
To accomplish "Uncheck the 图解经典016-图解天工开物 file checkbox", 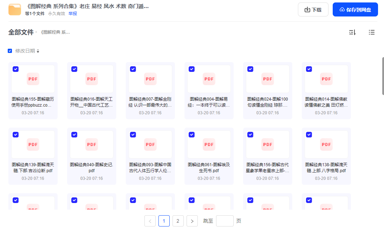I will coord(74,69).
